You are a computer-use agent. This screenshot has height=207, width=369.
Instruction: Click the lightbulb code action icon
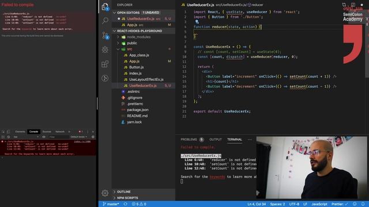(197, 22)
